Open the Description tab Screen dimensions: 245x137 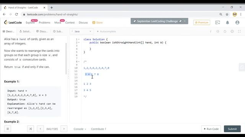(8, 31)
